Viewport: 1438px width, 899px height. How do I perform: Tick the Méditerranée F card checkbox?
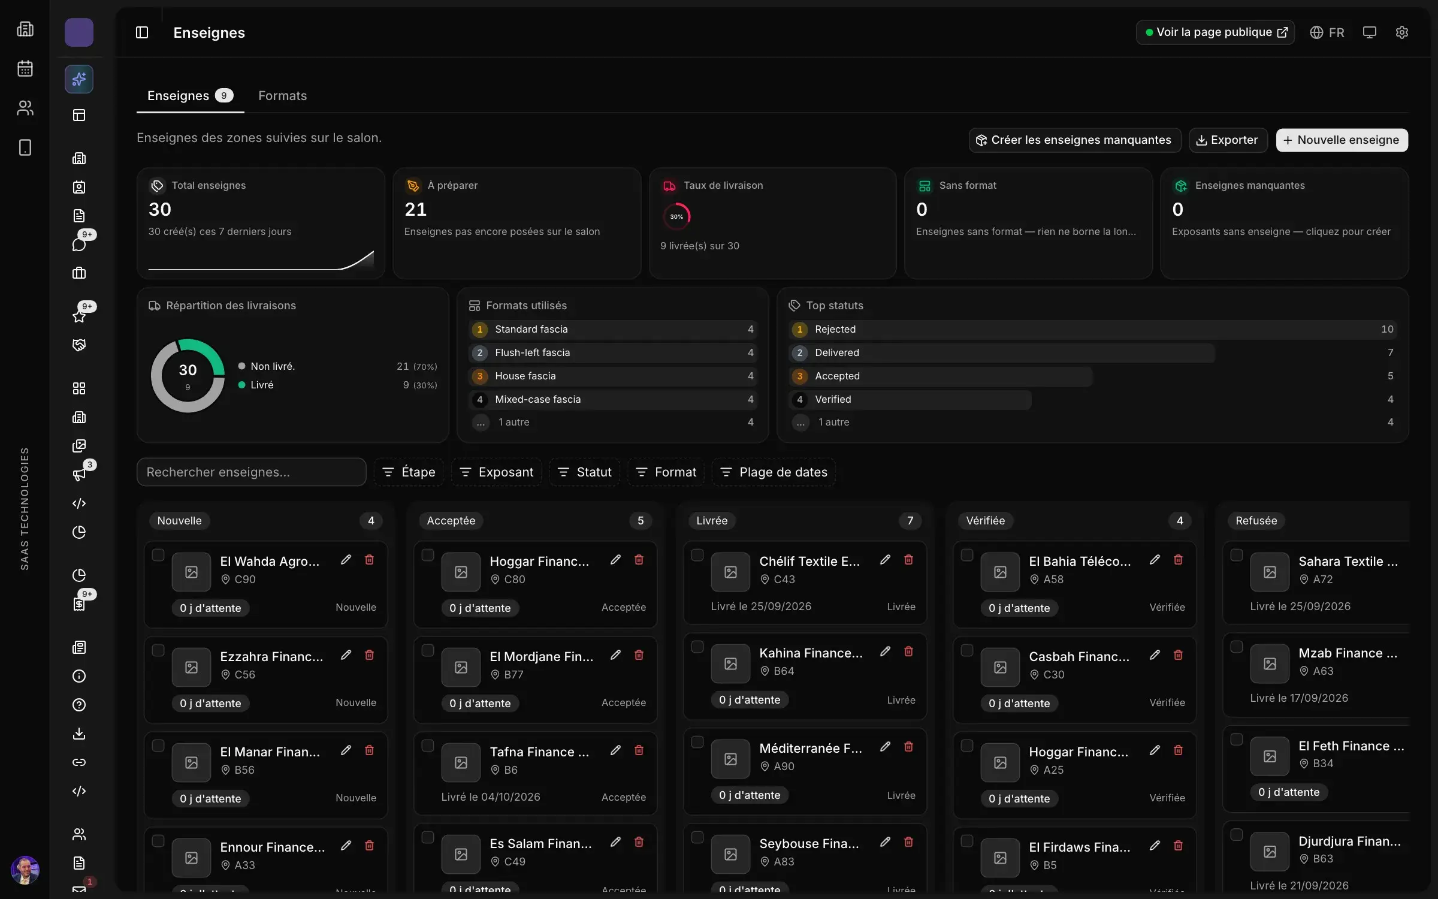[x=697, y=742]
